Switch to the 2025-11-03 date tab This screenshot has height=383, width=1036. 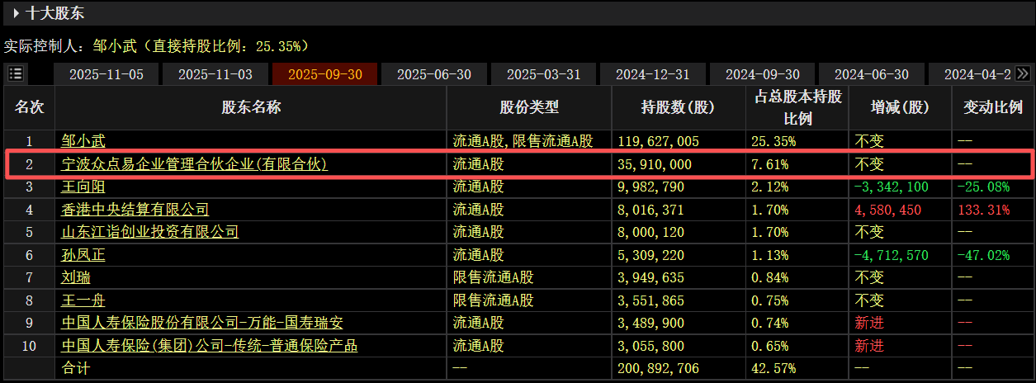(x=215, y=74)
